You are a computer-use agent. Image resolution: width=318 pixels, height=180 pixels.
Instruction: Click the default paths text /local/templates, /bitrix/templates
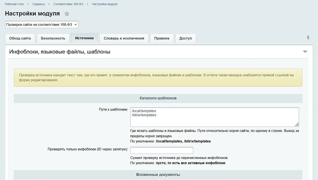point(183,141)
